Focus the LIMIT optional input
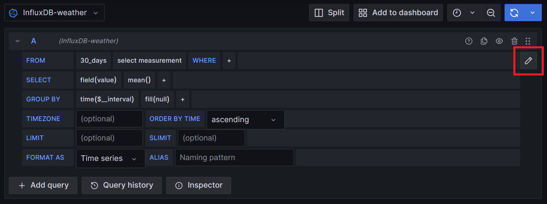The width and height of the screenshot is (547, 204). click(x=109, y=138)
